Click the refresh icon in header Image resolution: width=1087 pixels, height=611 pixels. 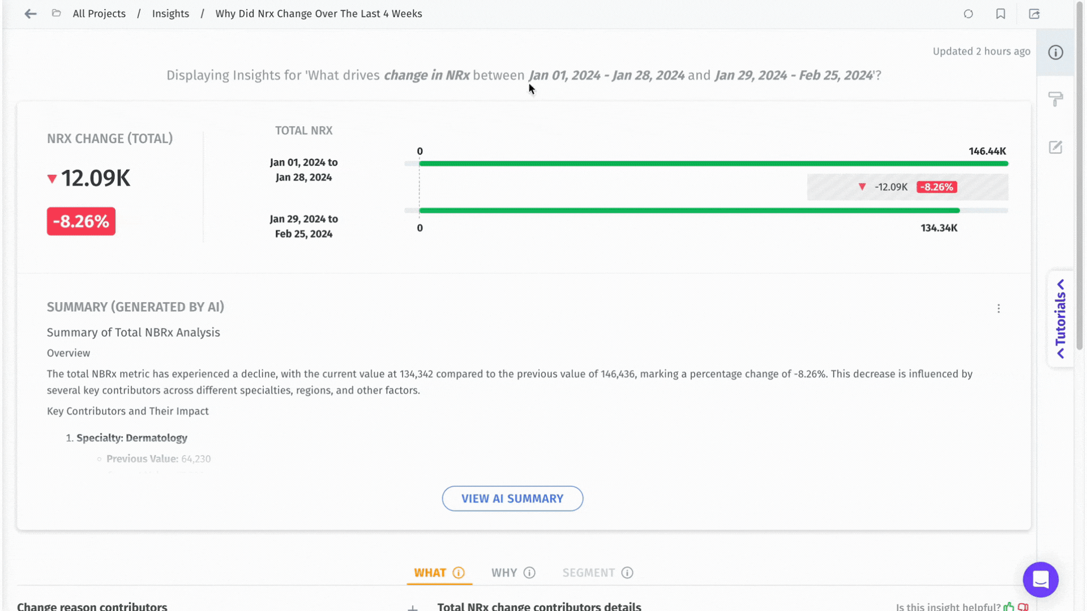(x=968, y=14)
